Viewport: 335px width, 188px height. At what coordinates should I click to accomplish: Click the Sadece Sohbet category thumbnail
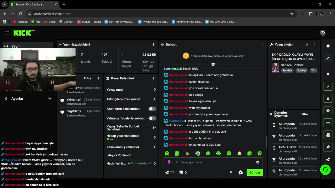pos(275,68)
